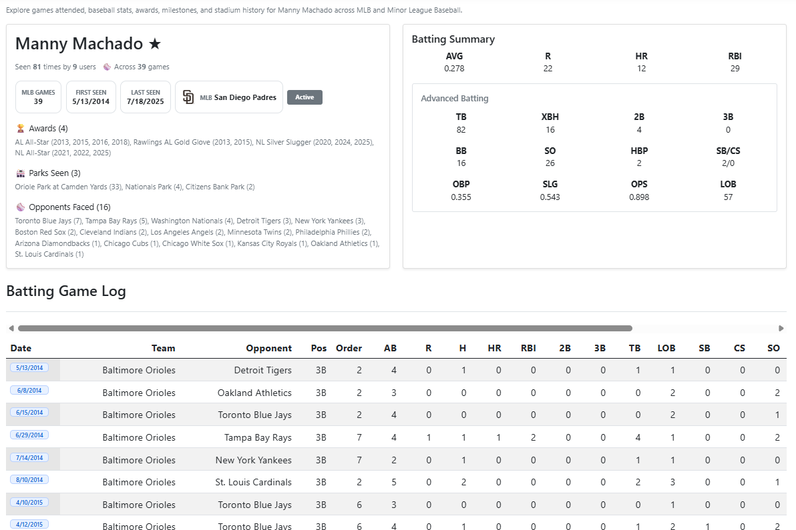
Task: Click Detroit Tigers in the 5/13/2014 row
Action: 263,371
